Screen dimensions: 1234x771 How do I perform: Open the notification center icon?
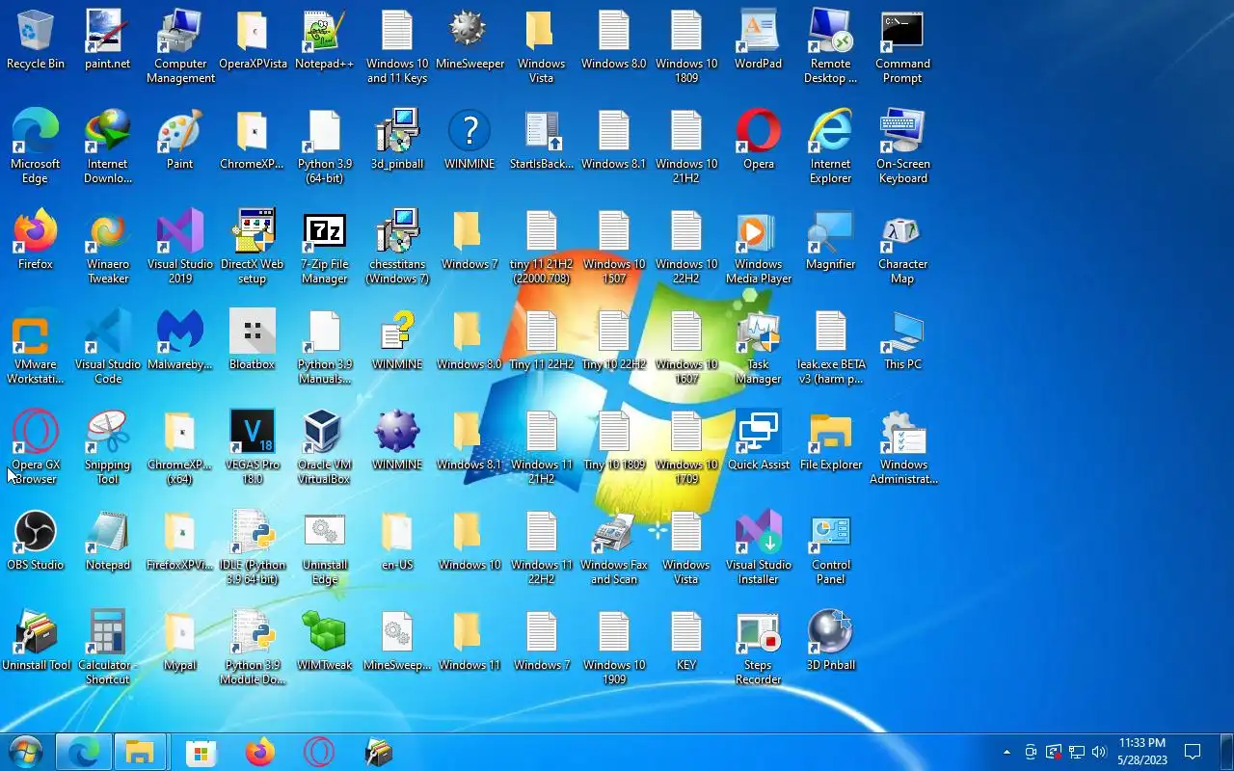coord(1192,752)
